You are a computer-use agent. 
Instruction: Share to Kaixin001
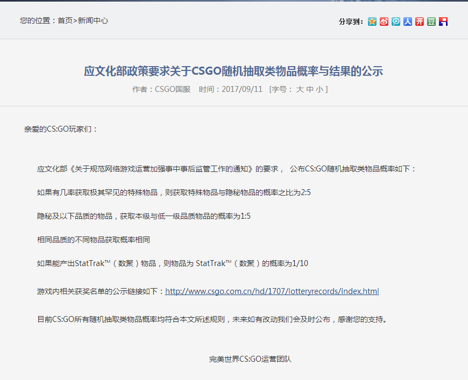point(419,21)
